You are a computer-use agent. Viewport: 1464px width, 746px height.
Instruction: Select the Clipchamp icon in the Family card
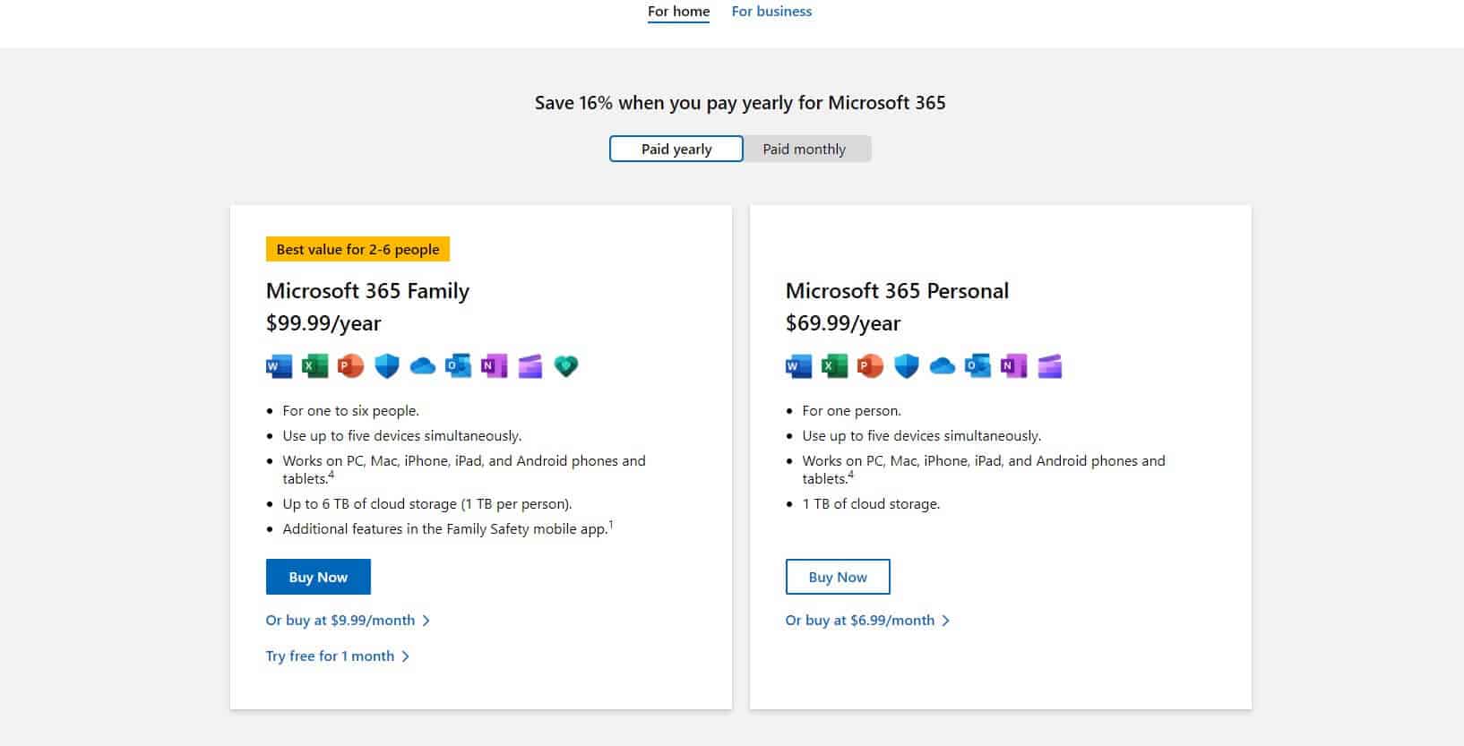529,365
